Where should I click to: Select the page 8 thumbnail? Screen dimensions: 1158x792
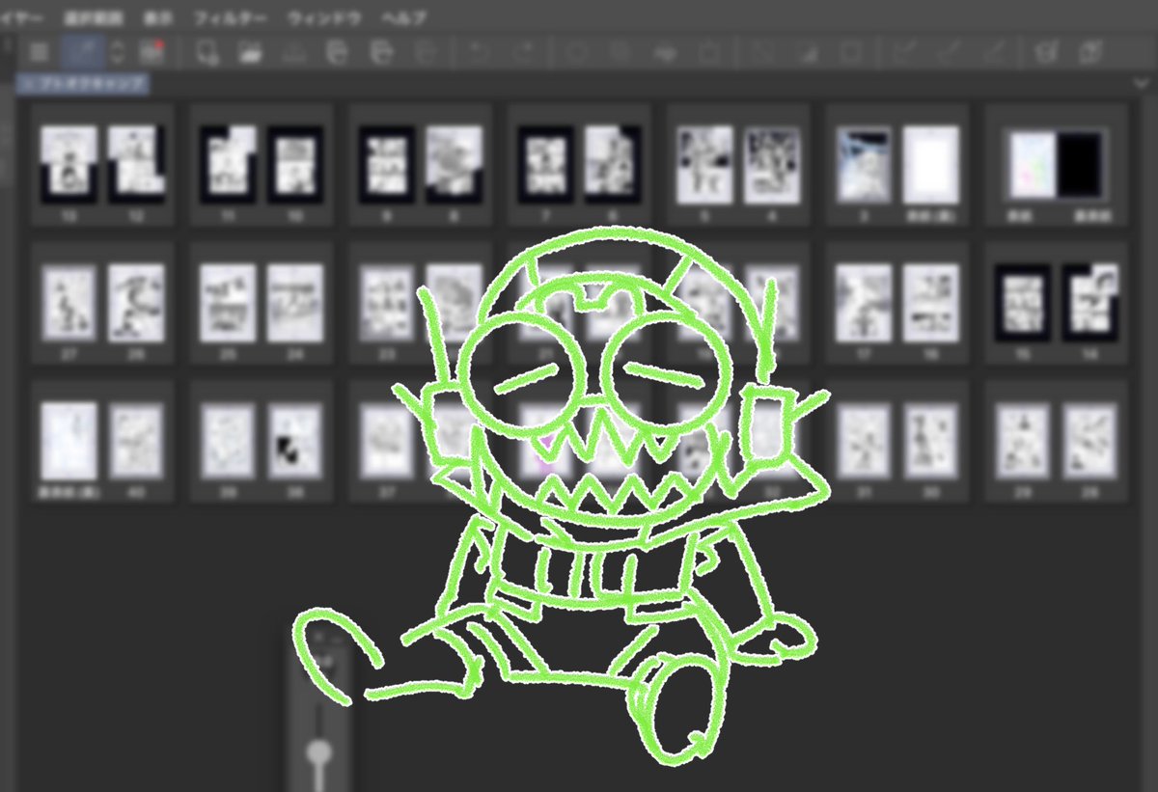455,166
